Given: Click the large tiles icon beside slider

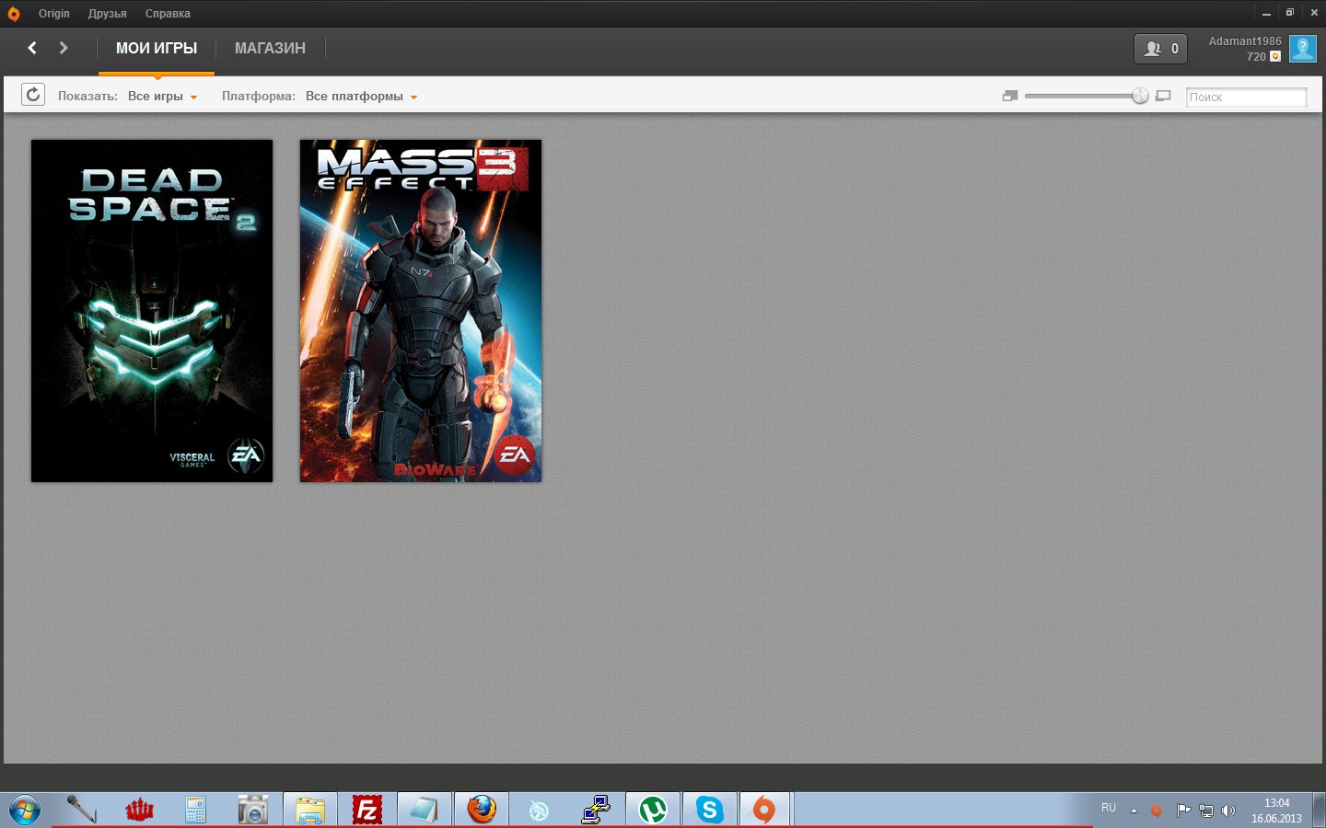Looking at the screenshot, I should pos(1163,96).
